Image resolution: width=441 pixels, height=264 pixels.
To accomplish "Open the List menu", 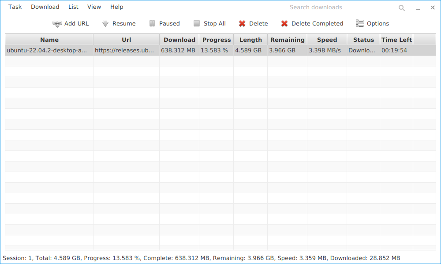I will (x=73, y=7).
